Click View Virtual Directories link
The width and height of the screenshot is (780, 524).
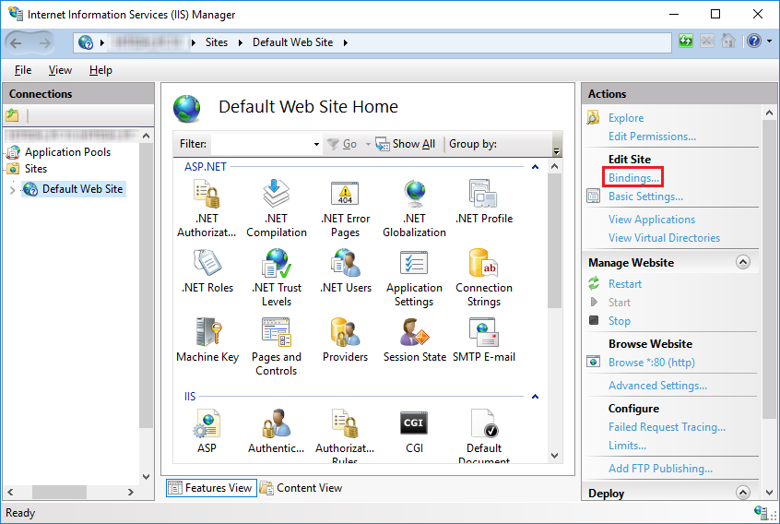click(664, 238)
